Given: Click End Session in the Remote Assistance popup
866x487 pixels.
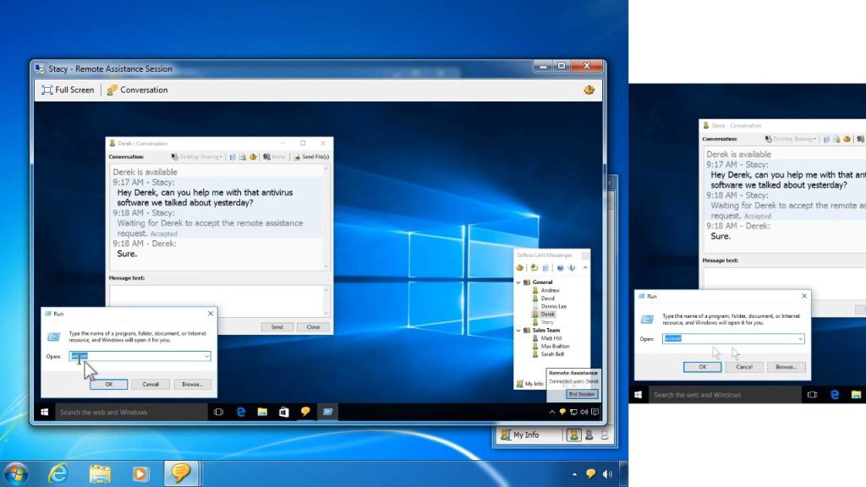Looking at the screenshot, I should [582, 394].
